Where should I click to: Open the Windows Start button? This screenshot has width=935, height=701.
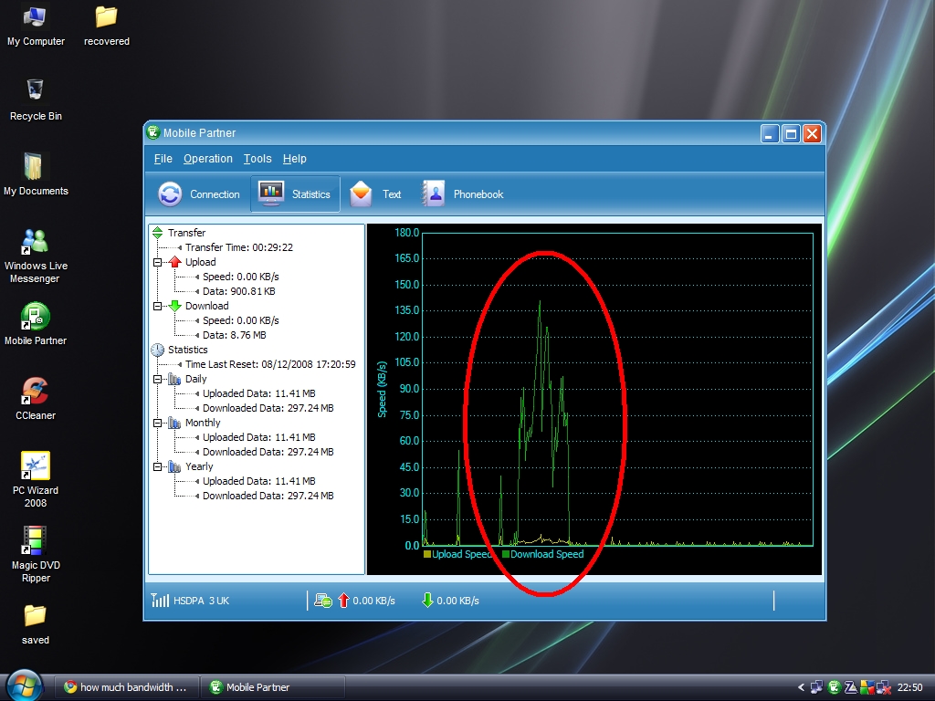24,685
